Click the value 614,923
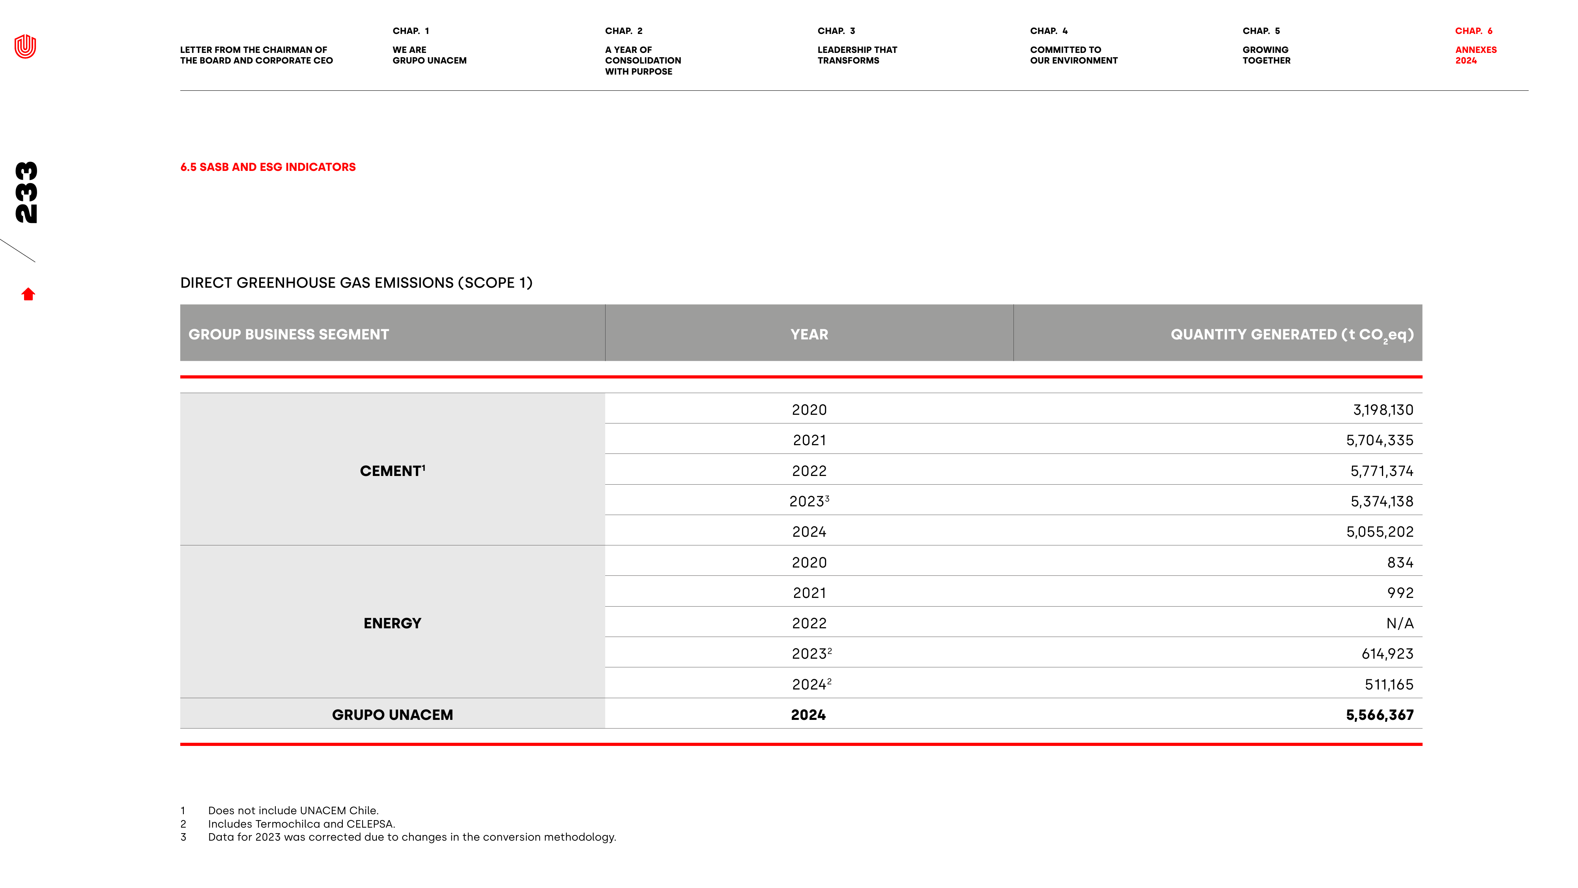Screen dimensions: 1578x888 (1387, 653)
